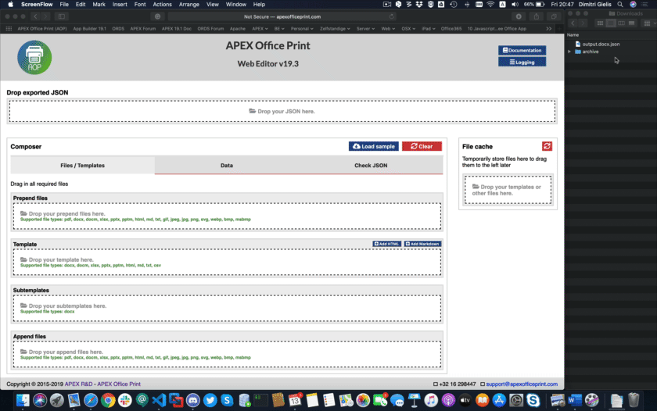Click volume icon in menu bar
The height and width of the screenshot is (411, 657).
(515, 4)
